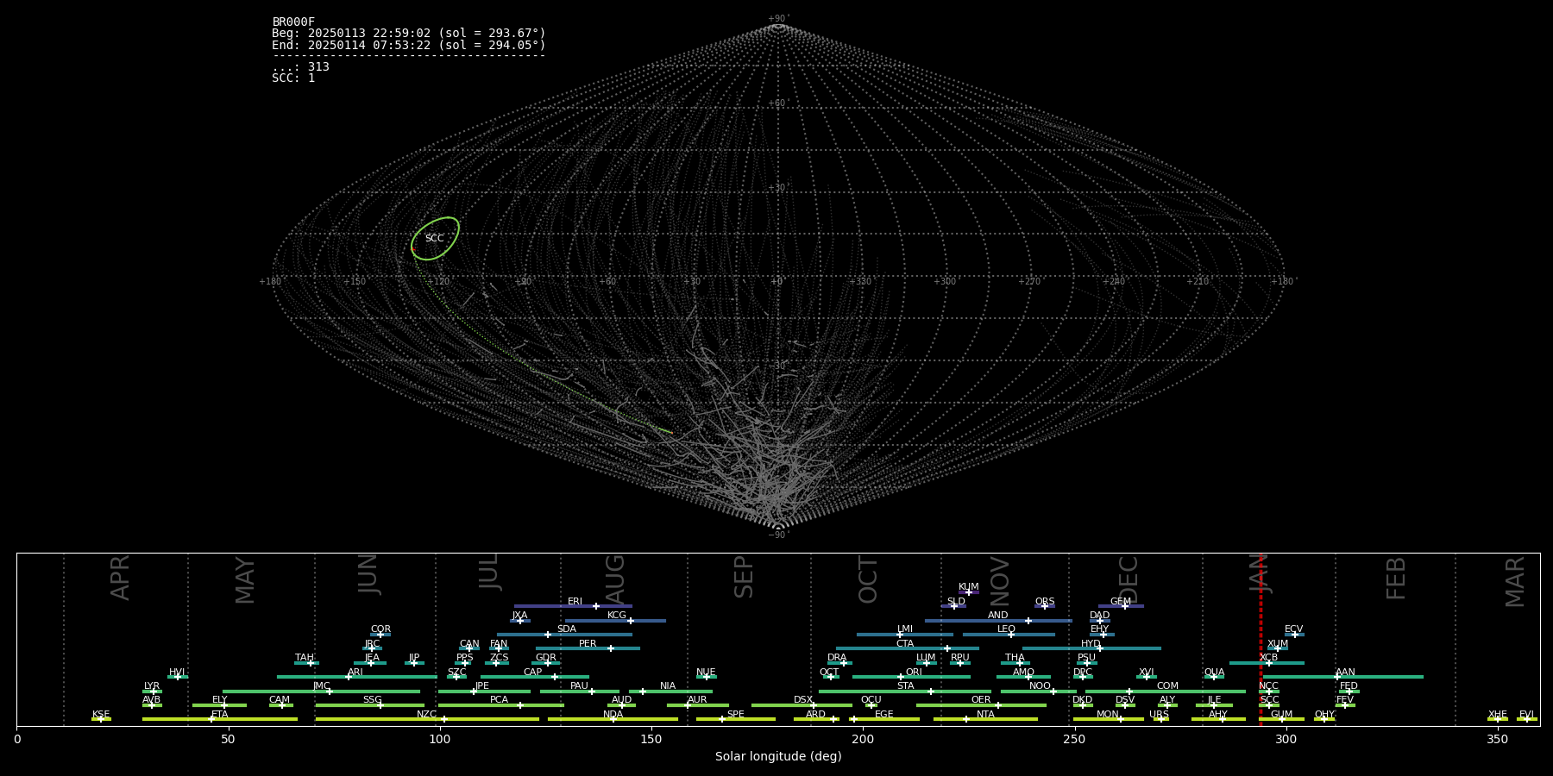1553x776 pixels.
Task: Click the SEP month label on timeline
Action: coord(744,577)
